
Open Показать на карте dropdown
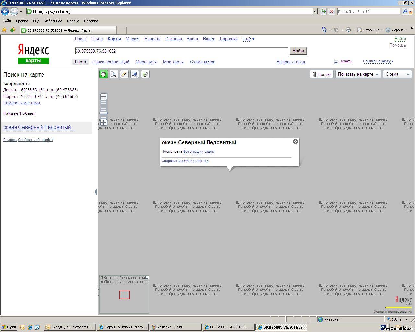tap(358, 74)
